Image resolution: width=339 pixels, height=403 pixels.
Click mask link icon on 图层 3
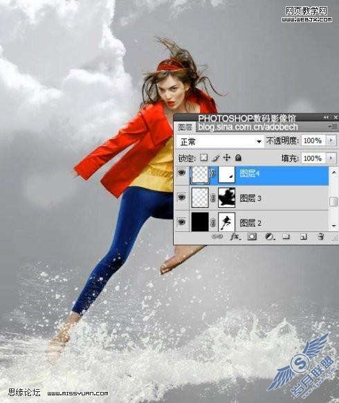pyautogui.click(x=212, y=198)
